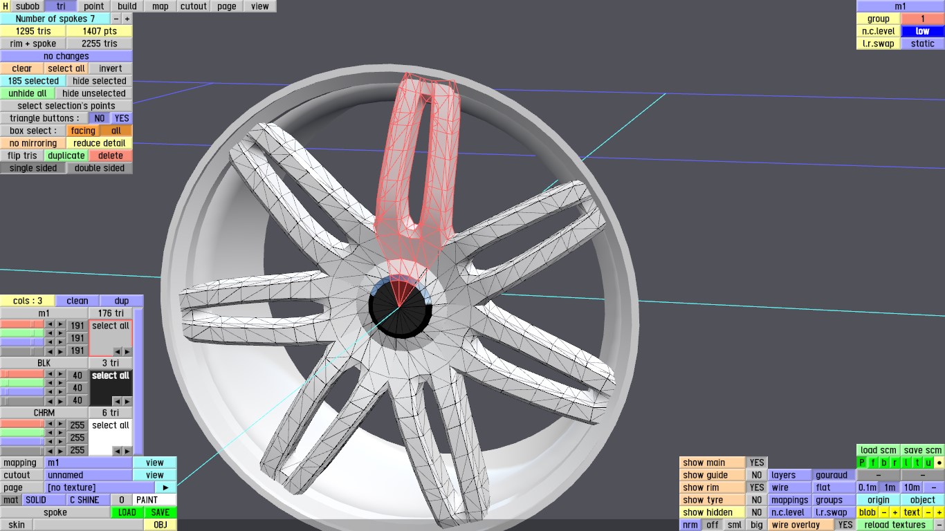Increase the number of spokes with plus
Screen dimensions: 945x531
coord(127,19)
